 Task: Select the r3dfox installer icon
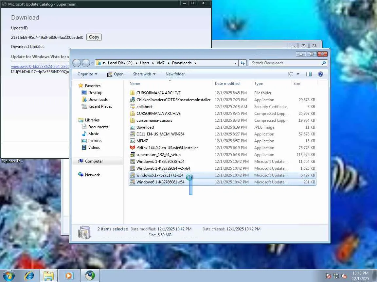(132, 148)
